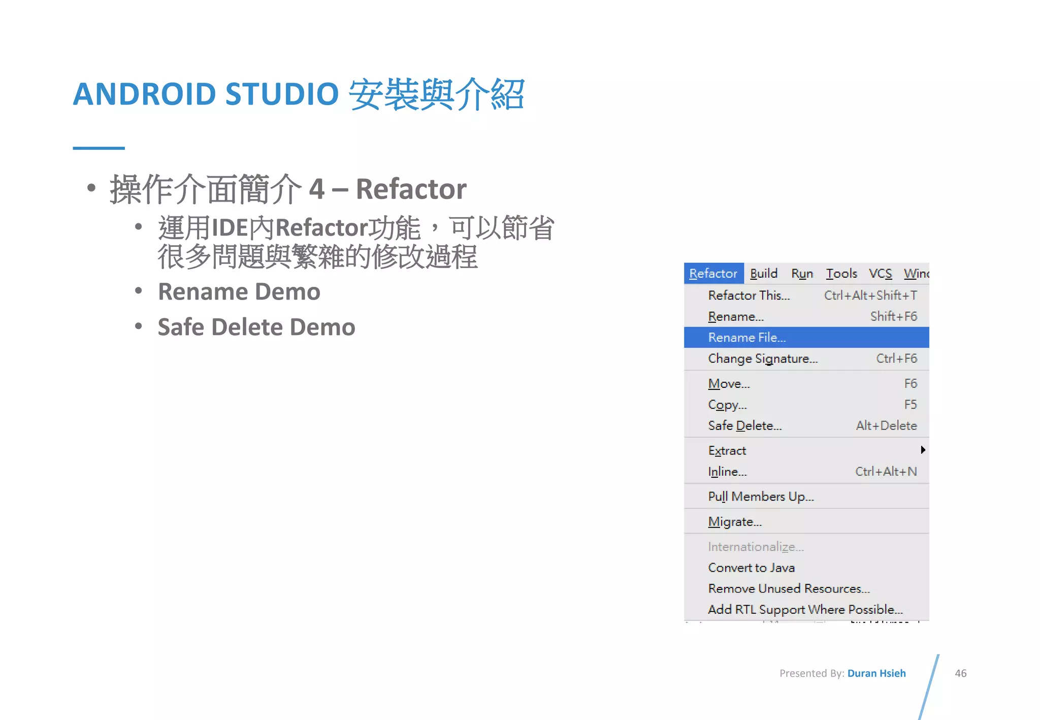Viewport: 1040px width, 720px height.
Task: Click the bullet text starting 運用IDE內Refactor功能
Action: [356, 242]
